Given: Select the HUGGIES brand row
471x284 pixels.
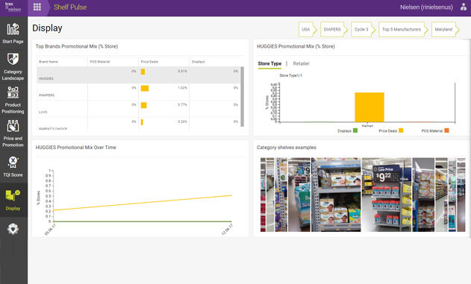Looking at the screenshot, I should tap(139, 75).
